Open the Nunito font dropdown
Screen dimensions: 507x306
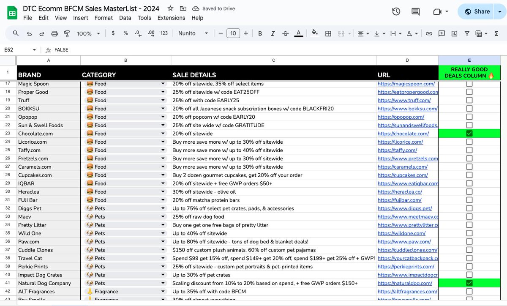(193, 33)
